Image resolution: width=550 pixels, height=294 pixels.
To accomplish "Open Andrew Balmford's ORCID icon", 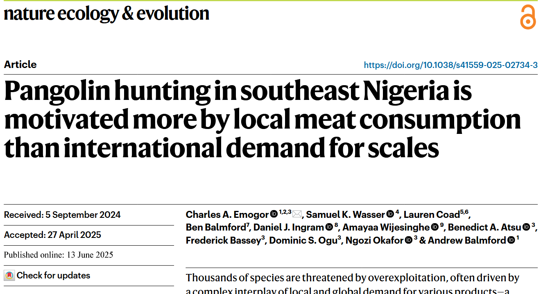I will pyautogui.click(x=511, y=240).
